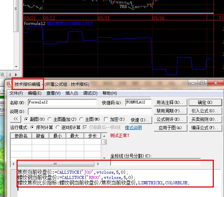This screenshot has width=224, height=197.
Task: Click the 05/23 date on chart axis
Action: (104, 18)
